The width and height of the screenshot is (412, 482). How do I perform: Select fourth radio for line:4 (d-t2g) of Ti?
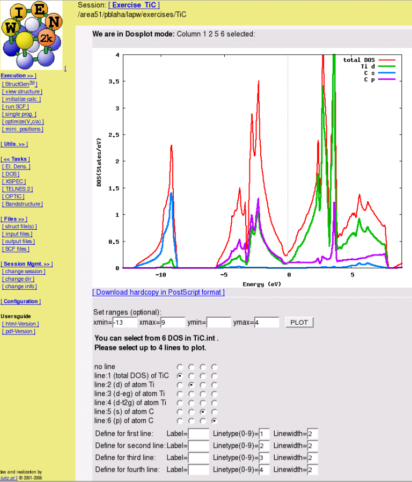pos(214,403)
